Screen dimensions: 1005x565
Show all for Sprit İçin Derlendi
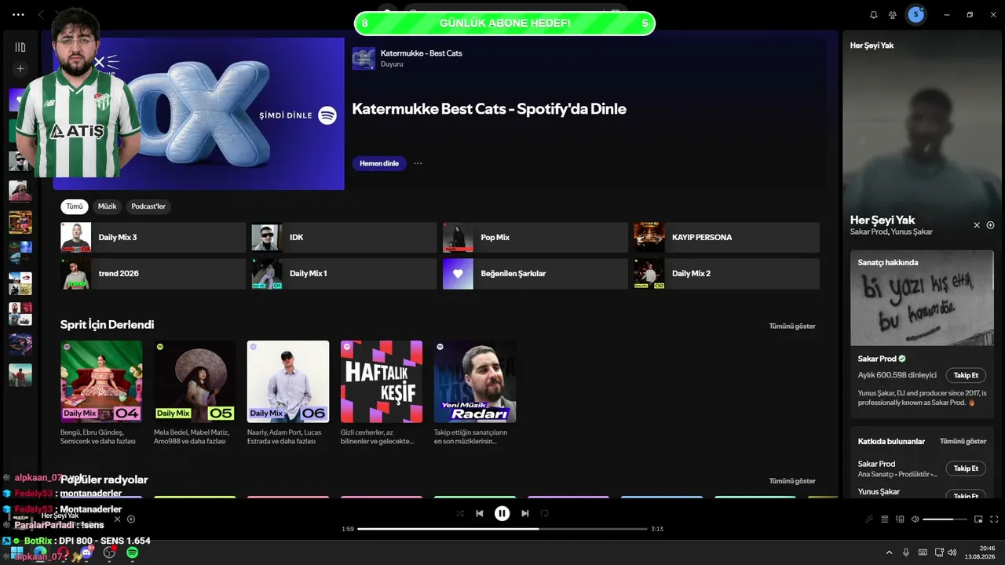pyautogui.click(x=792, y=326)
